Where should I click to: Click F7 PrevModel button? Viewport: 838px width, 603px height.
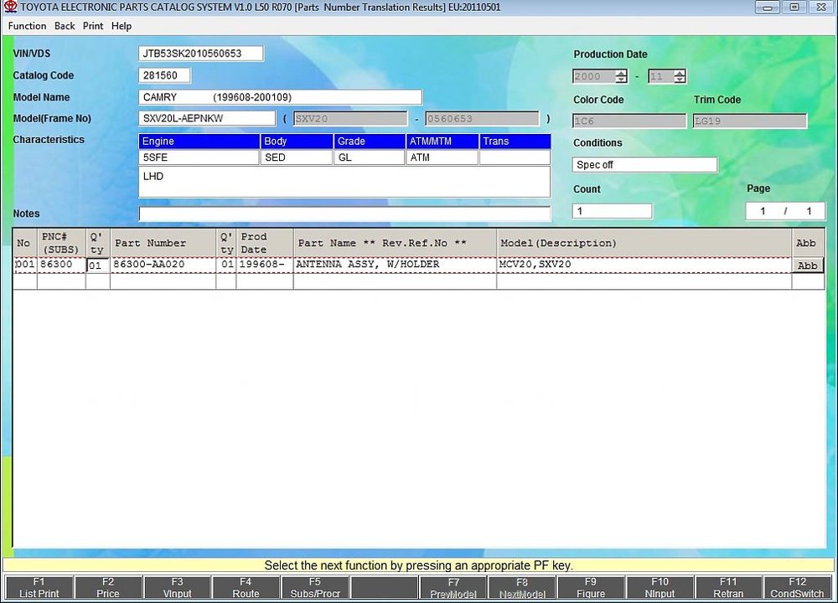click(453, 588)
